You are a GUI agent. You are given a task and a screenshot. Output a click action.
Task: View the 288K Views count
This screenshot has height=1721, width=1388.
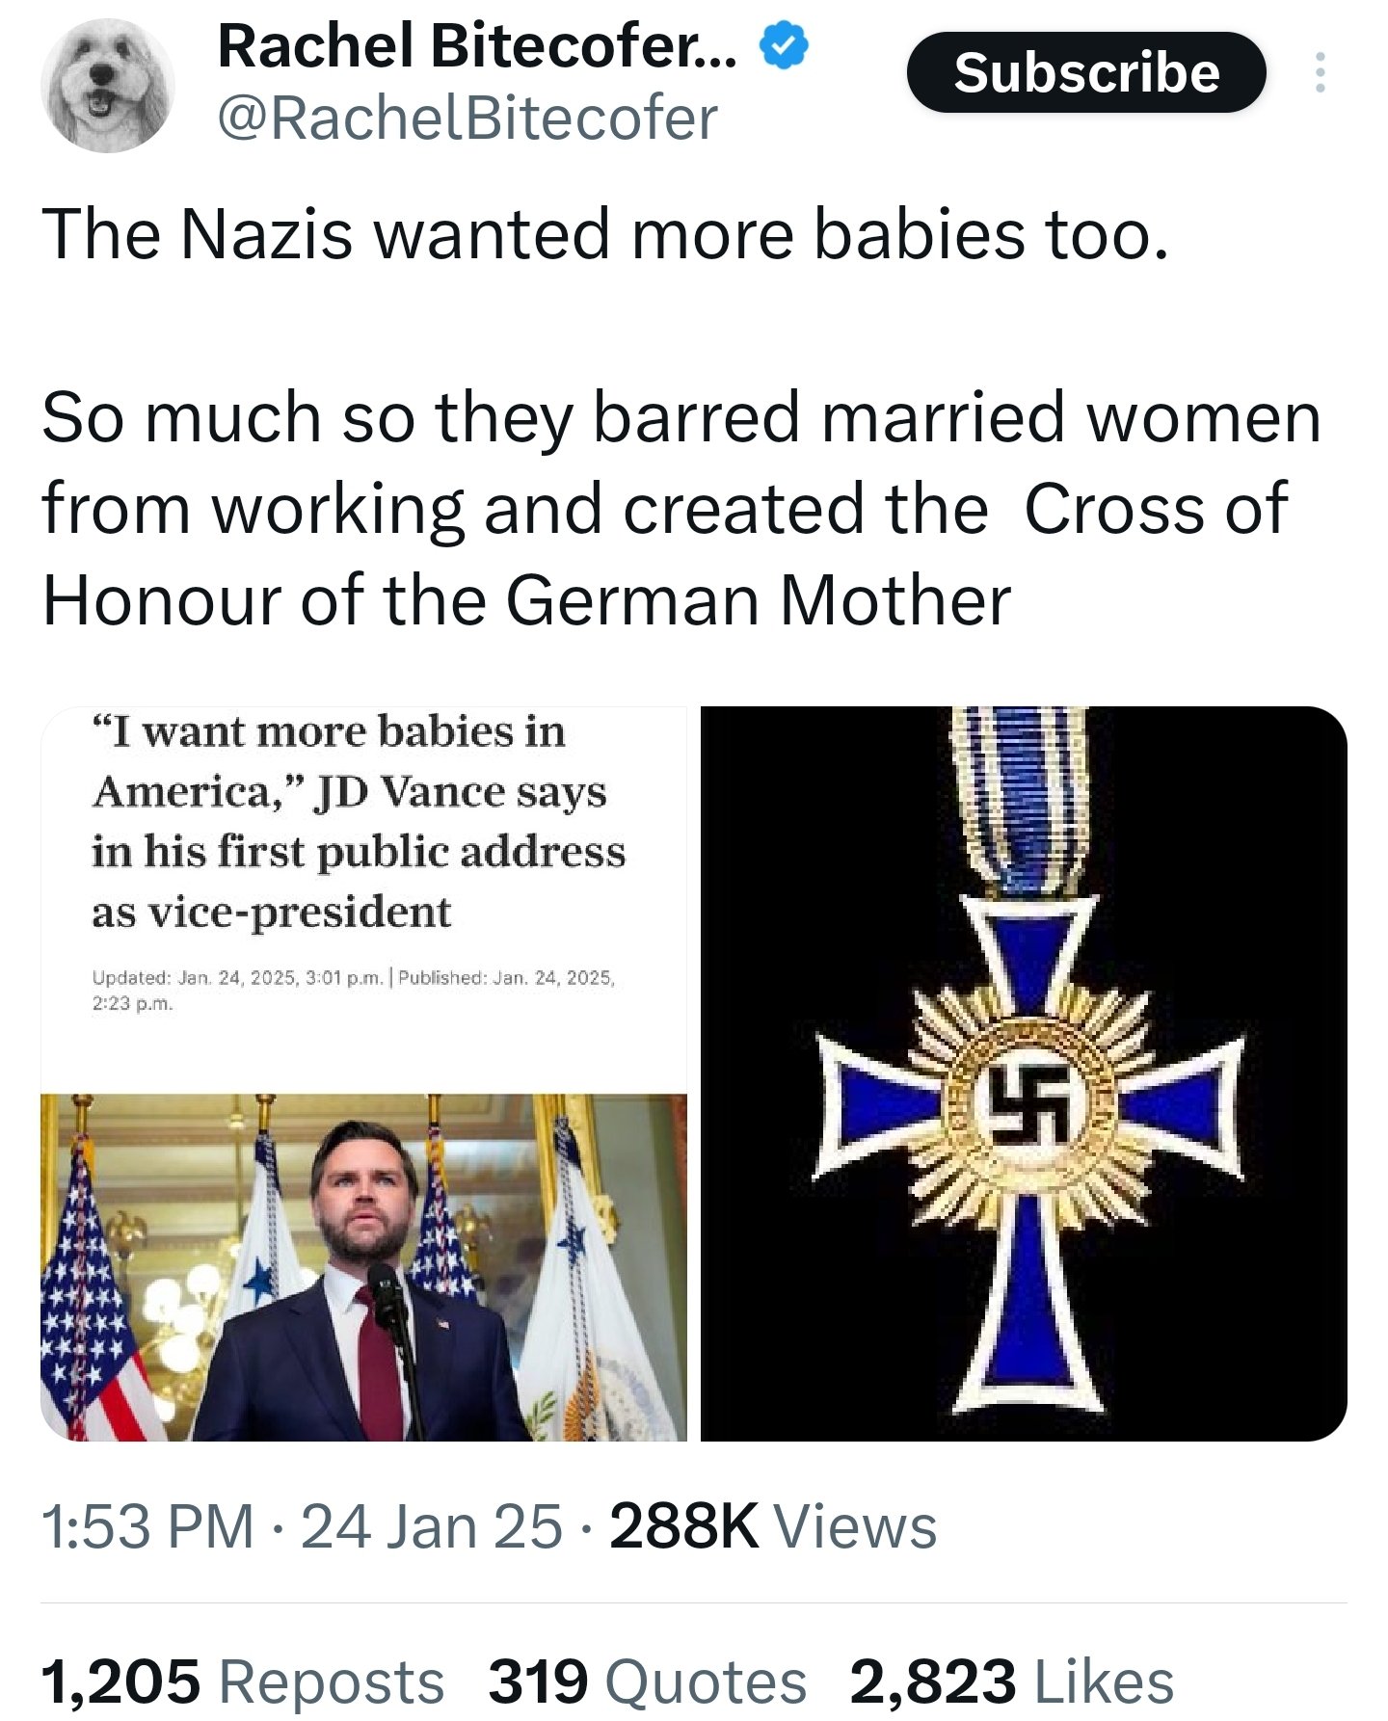coord(772,1526)
